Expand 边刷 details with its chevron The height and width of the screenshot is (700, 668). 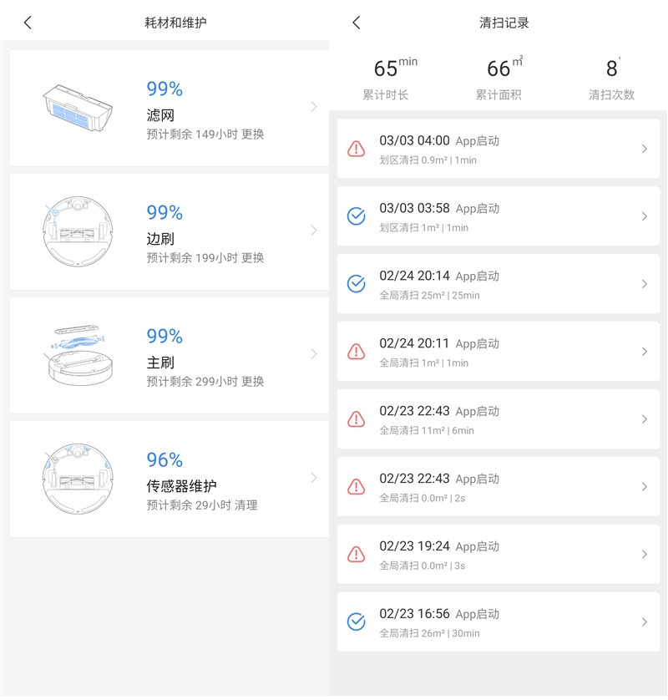click(x=314, y=231)
